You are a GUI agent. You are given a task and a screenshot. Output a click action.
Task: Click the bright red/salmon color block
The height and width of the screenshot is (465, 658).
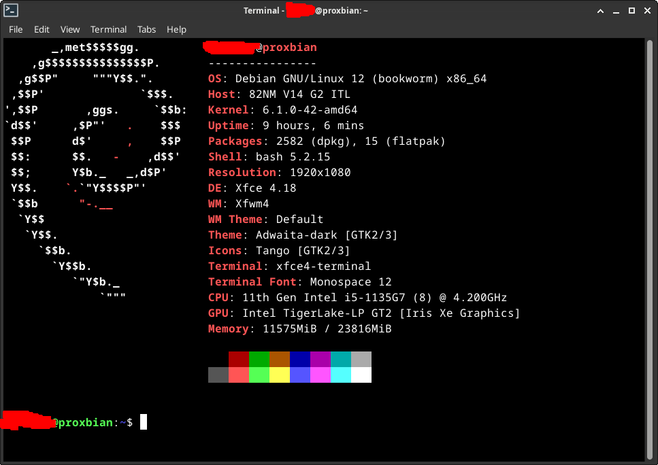pyautogui.click(x=239, y=375)
